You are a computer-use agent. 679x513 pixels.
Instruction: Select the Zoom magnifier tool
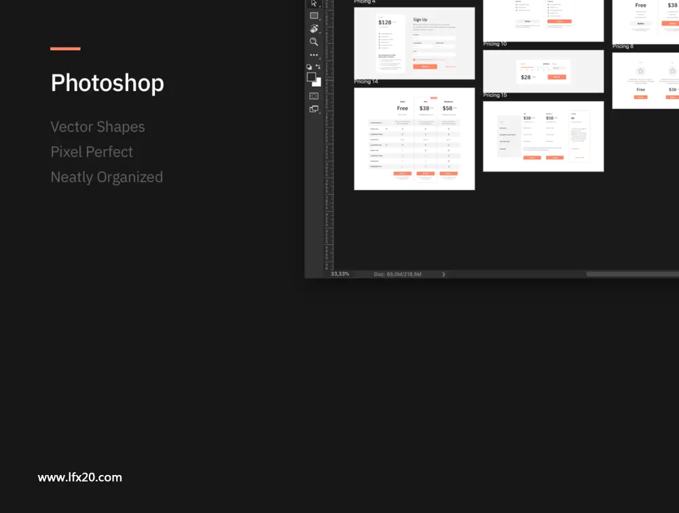point(314,41)
